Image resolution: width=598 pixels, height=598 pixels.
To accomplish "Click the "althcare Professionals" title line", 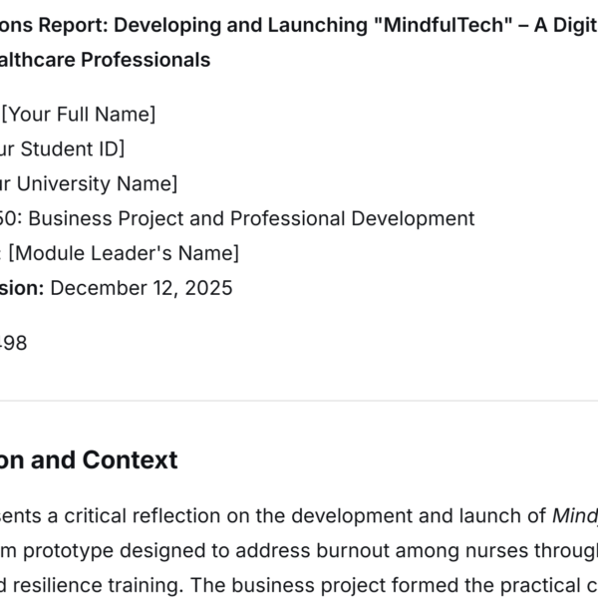I will point(105,60).
